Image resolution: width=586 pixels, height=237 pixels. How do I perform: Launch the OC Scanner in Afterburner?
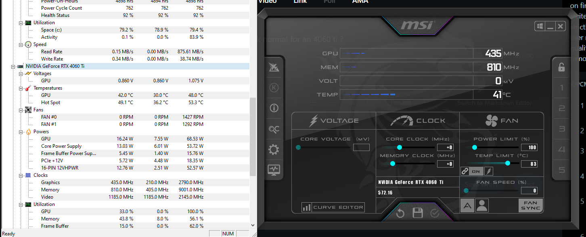click(274, 129)
